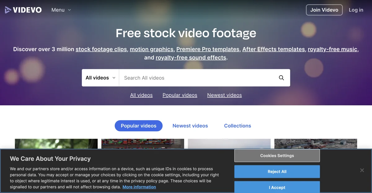Open the shipping containers video thumbnail
372x193 pixels.
(143, 144)
